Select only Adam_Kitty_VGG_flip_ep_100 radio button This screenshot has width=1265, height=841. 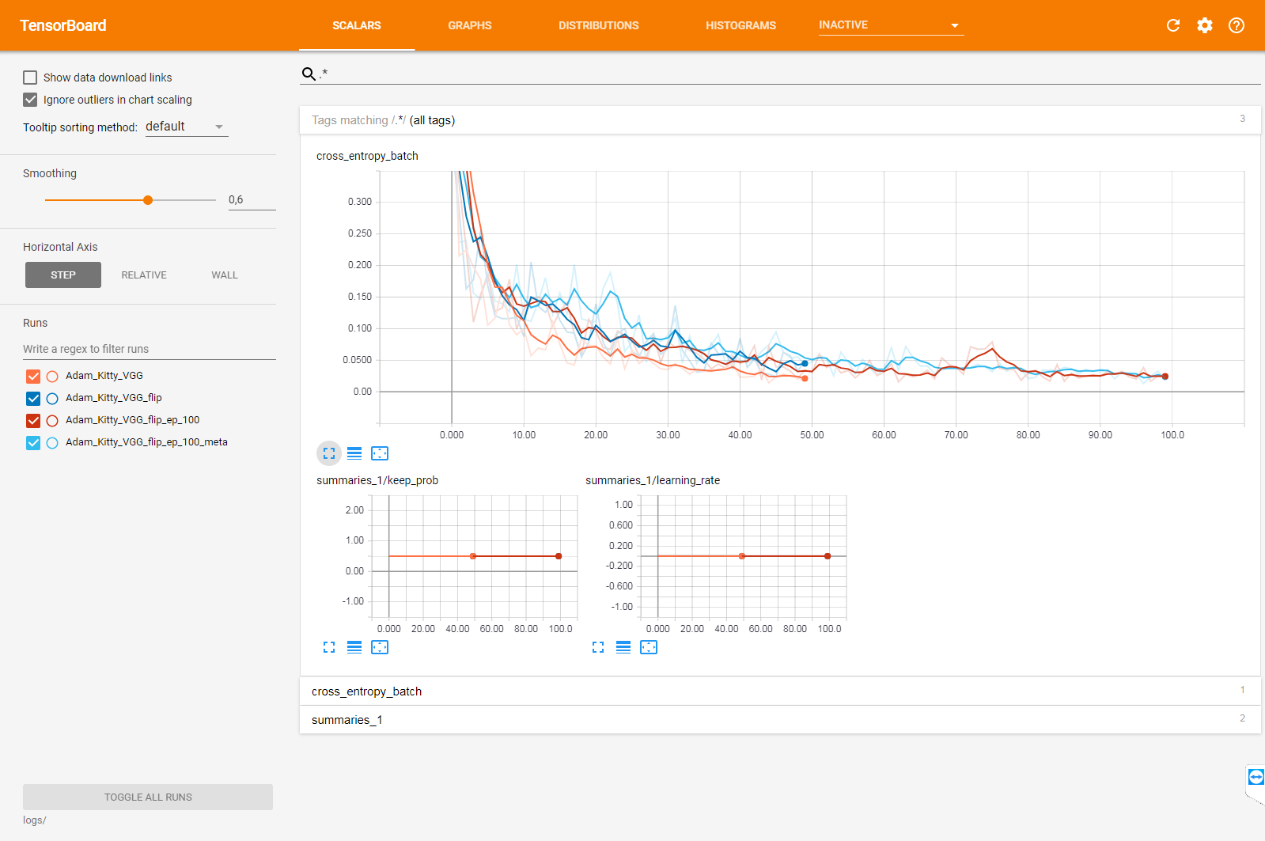pos(52,421)
